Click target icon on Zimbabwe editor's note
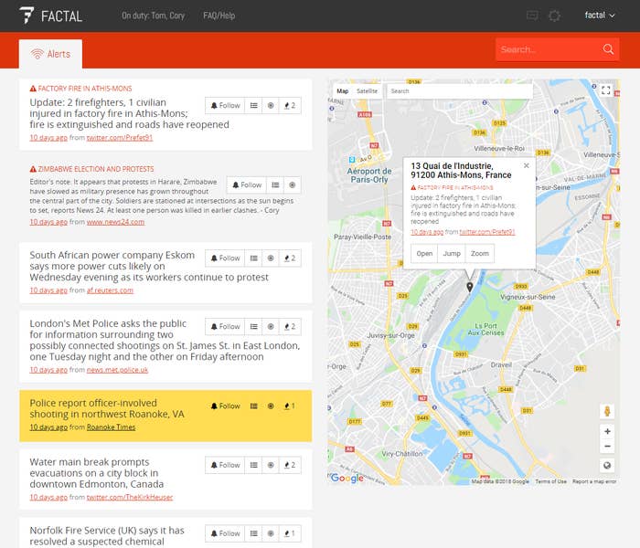640x548 pixels. tap(293, 185)
